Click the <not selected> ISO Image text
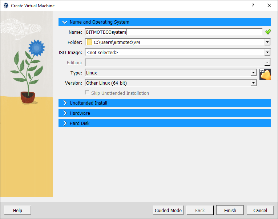The width and height of the screenshot is (278, 219). click(x=102, y=52)
